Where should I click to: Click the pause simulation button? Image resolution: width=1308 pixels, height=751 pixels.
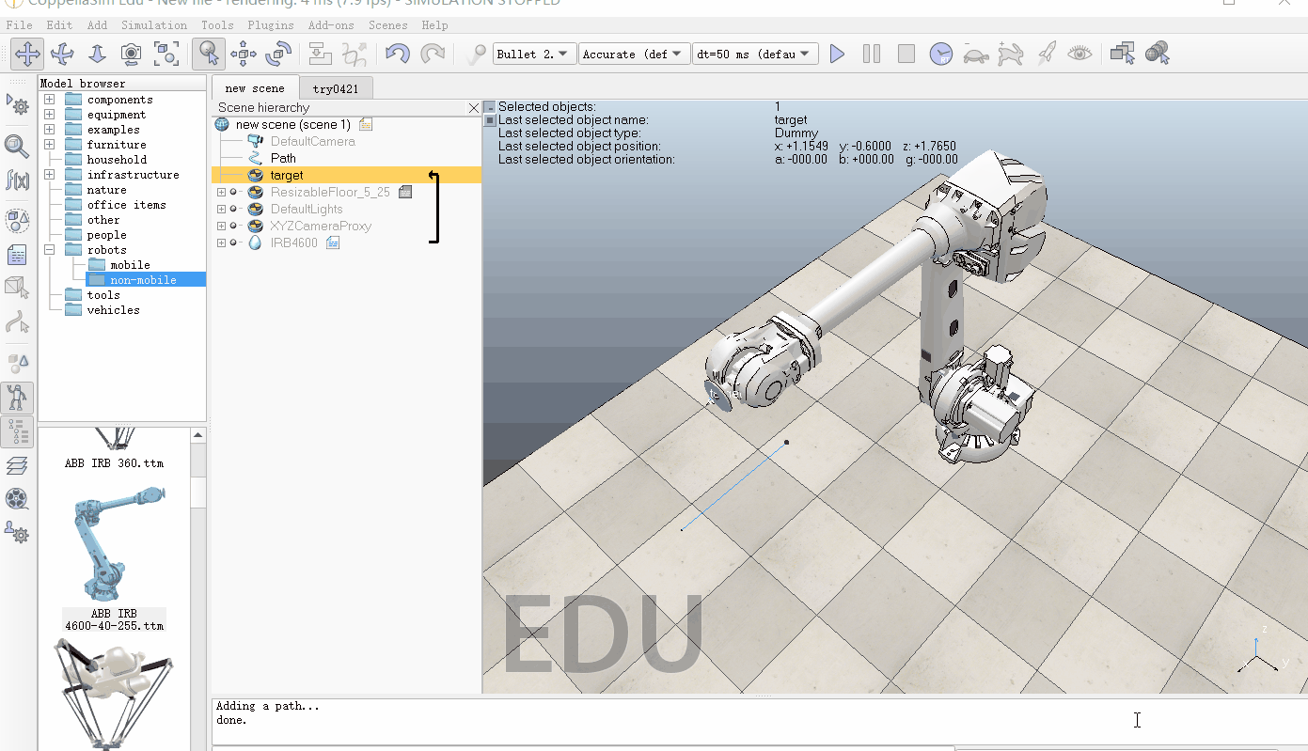coord(872,54)
